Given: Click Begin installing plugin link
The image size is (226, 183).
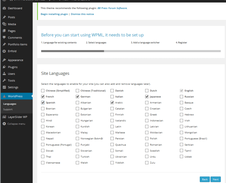Looking at the screenshot, I should [x=54, y=14].
